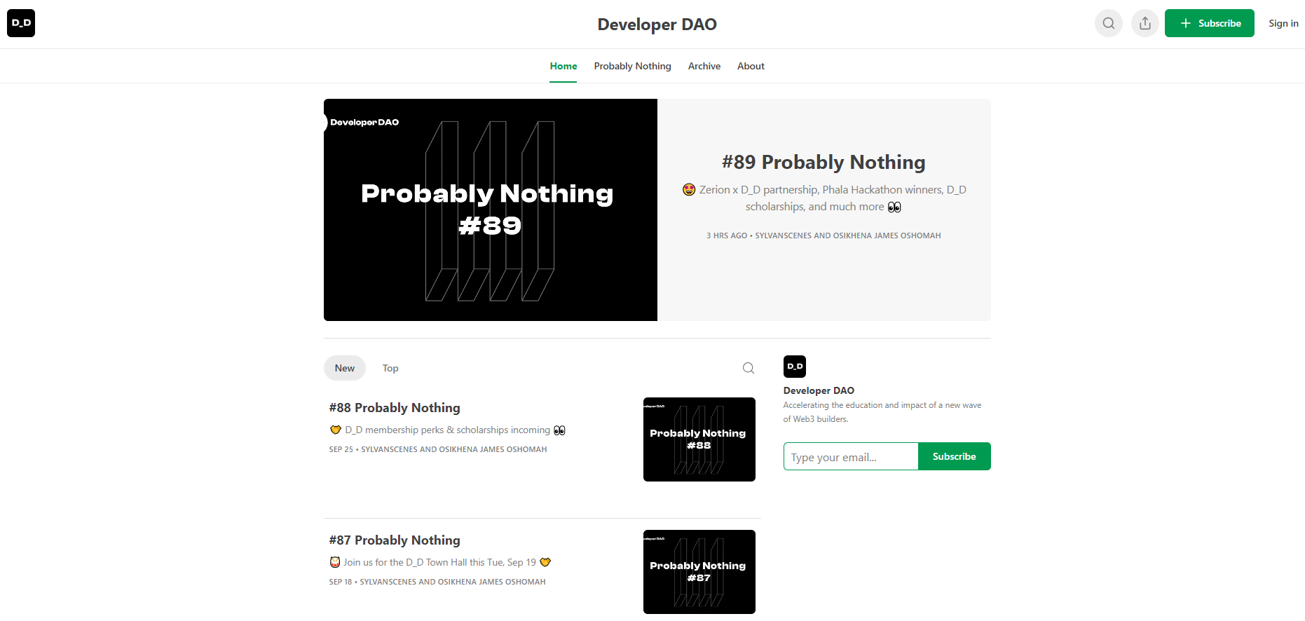Open the #89 Probably Nothing article title
This screenshot has width=1305, height=621.
point(824,162)
